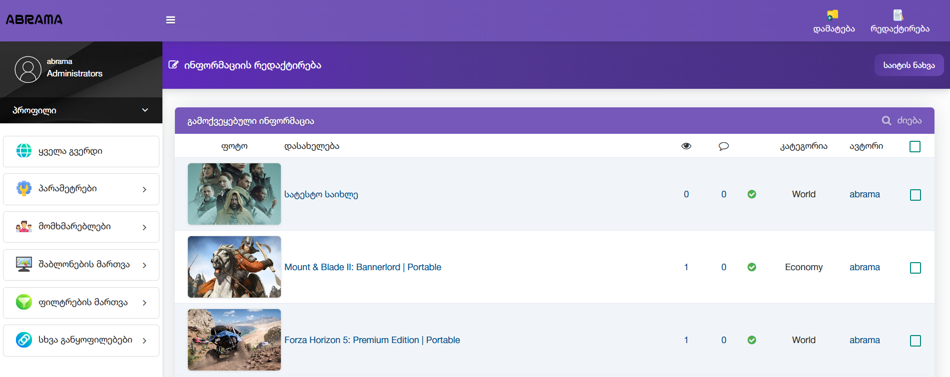Open ყველა გვერდი in the sidebar
Screen dimensions: 950x377
click(x=81, y=151)
